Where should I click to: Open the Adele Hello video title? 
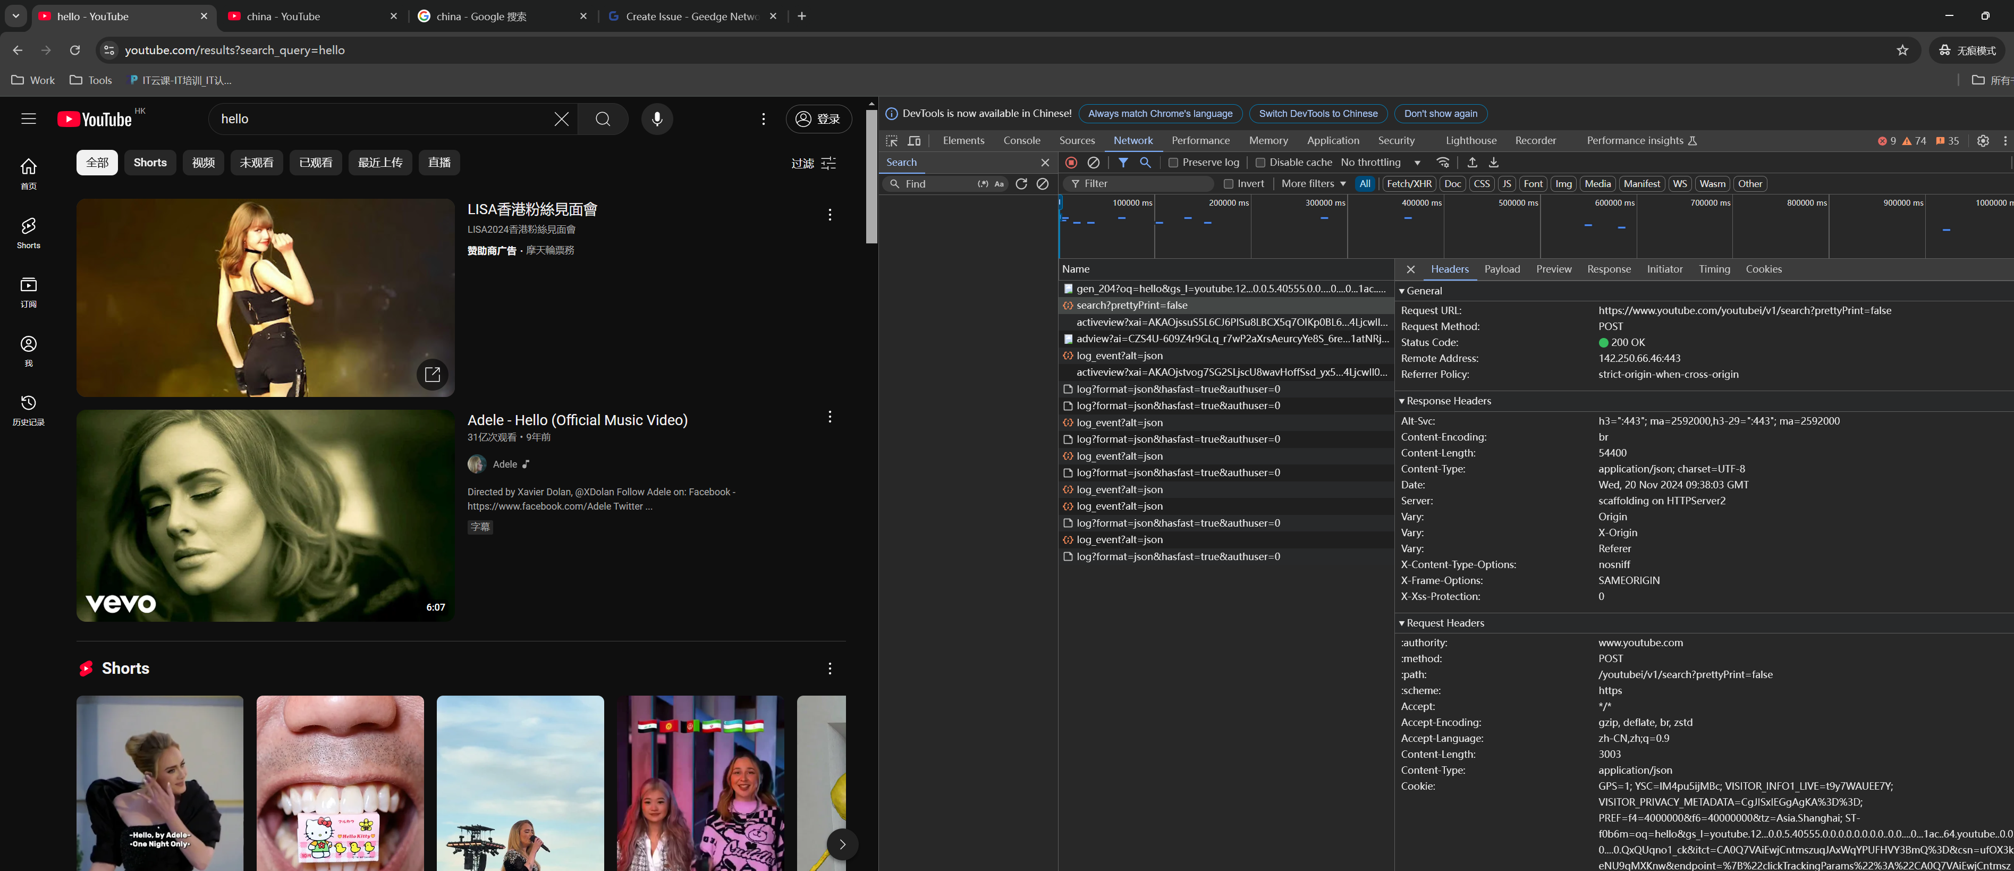click(x=577, y=420)
